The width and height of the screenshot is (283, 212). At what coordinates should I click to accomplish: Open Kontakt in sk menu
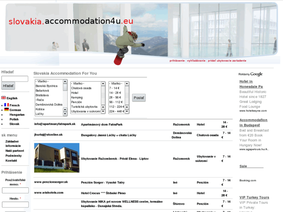coord(11,161)
